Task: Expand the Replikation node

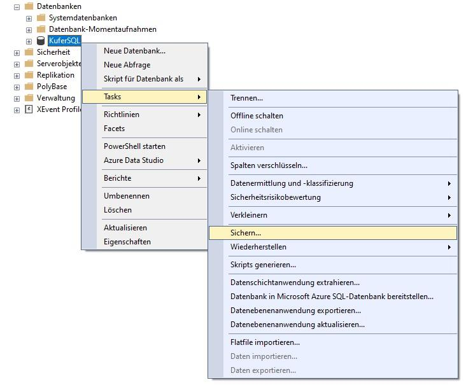Action: (17, 76)
